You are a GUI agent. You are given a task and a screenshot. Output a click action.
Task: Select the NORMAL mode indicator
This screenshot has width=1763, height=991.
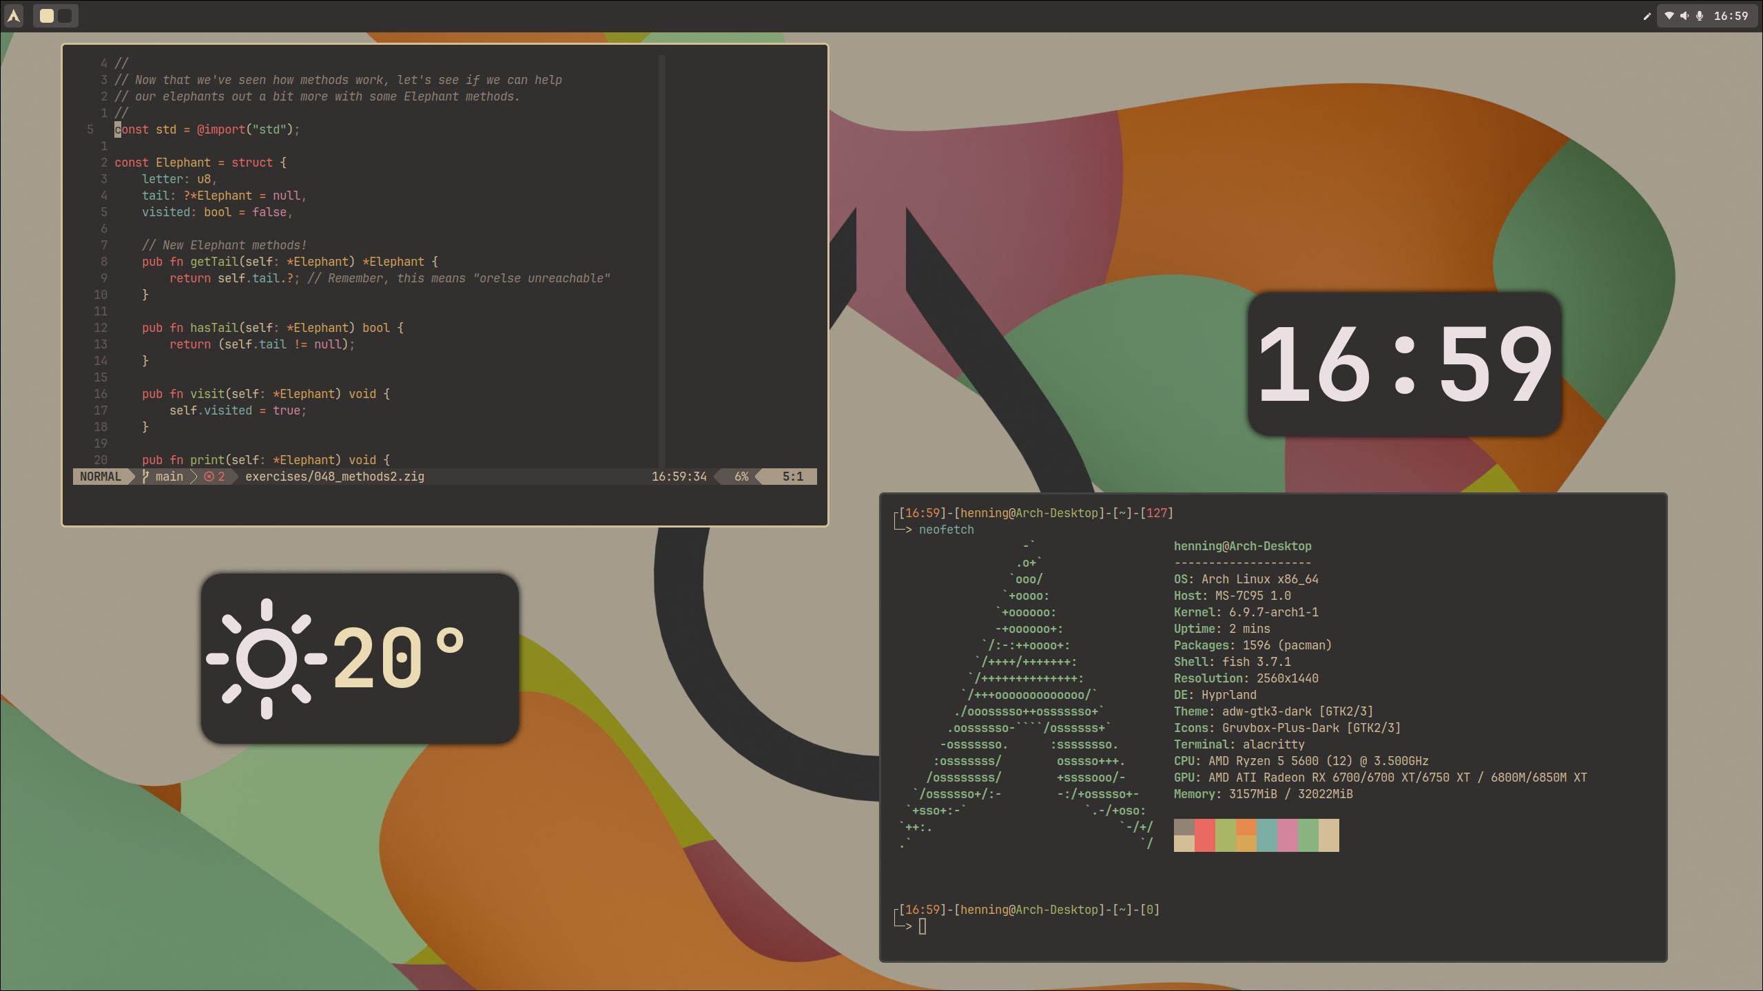click(x=101, y=476)
